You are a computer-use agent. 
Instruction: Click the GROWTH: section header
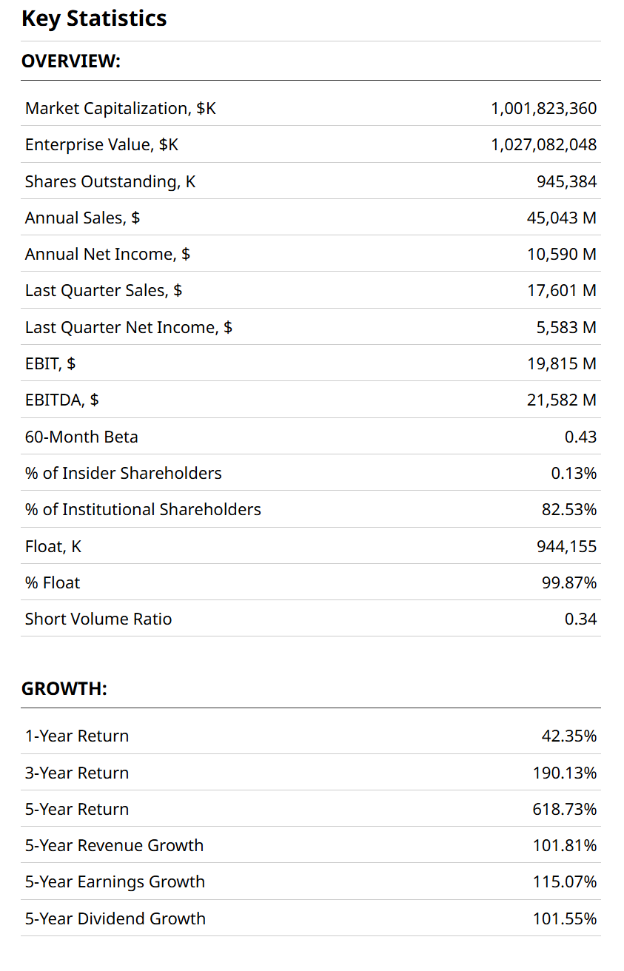(x=64, y=689)
